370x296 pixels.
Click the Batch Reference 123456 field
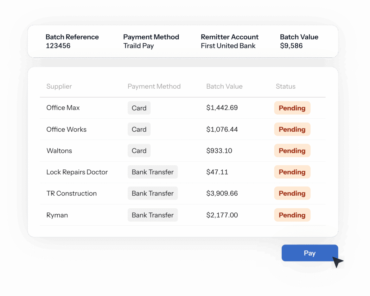(72, 41)
